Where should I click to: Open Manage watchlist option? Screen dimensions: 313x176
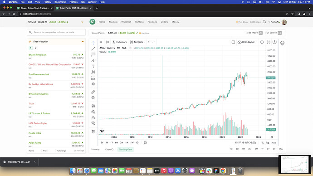(x=79, y=151)
